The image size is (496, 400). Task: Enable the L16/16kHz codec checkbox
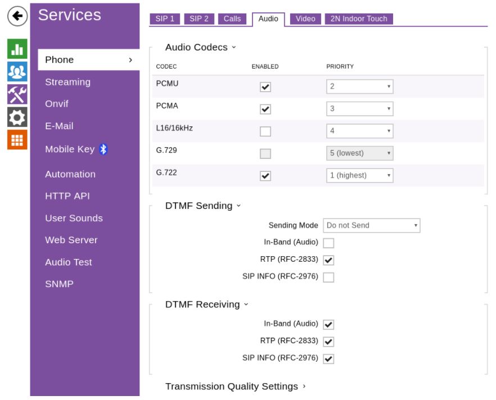(265, 131)
